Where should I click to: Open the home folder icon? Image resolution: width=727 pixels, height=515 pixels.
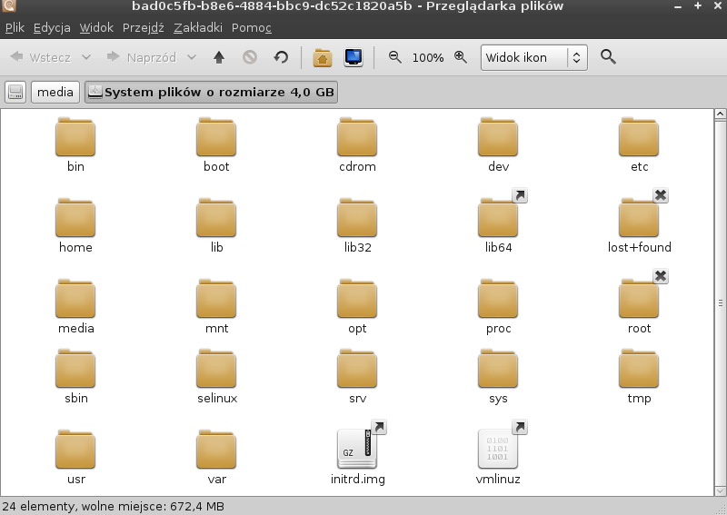coord(323,57)
